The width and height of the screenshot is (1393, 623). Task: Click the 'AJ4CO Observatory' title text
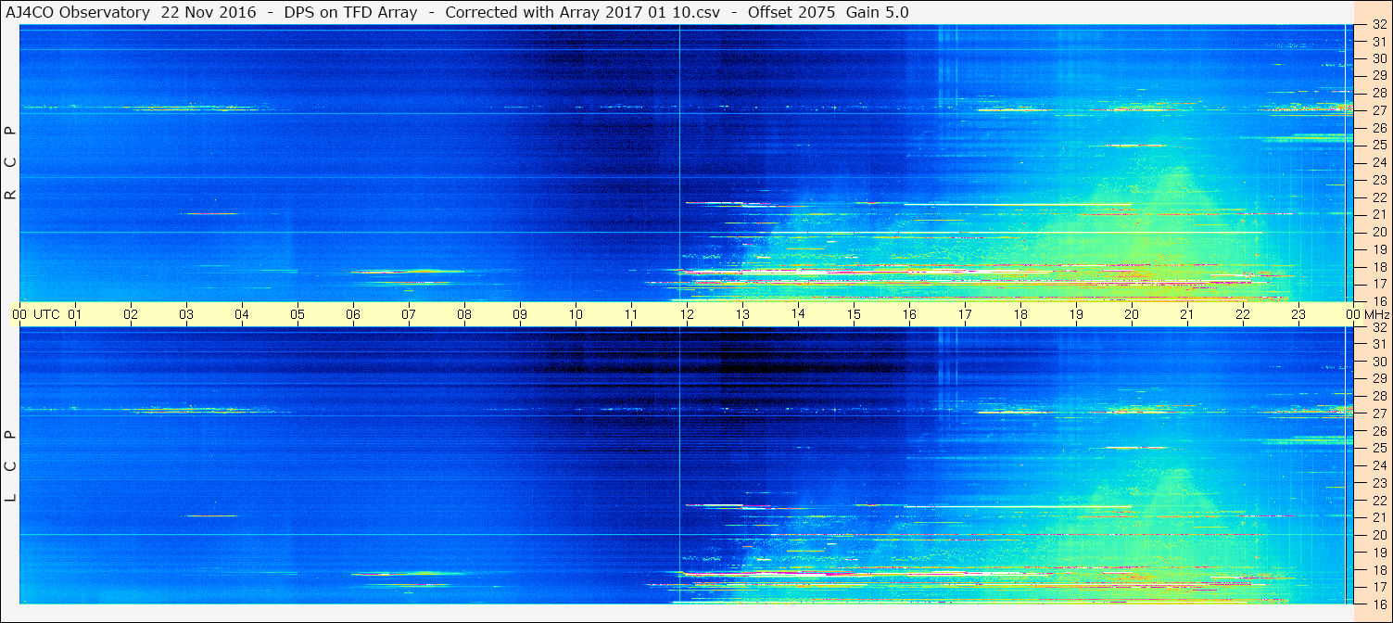pos(77,13)
